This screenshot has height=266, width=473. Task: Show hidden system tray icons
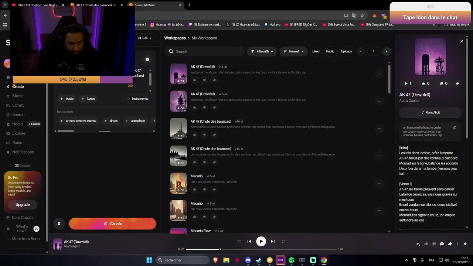pyautogui.click(x=406, y=260)
